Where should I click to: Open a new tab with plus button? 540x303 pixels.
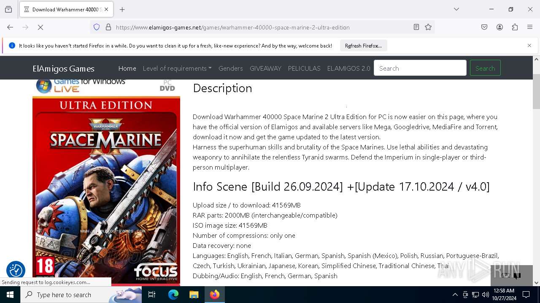122,9
